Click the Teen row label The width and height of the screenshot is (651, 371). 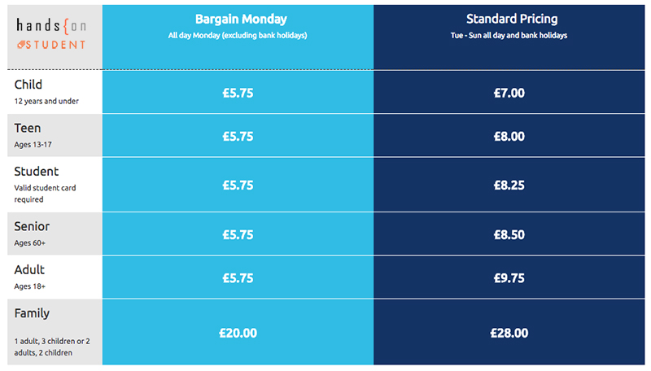coord(28,129)
